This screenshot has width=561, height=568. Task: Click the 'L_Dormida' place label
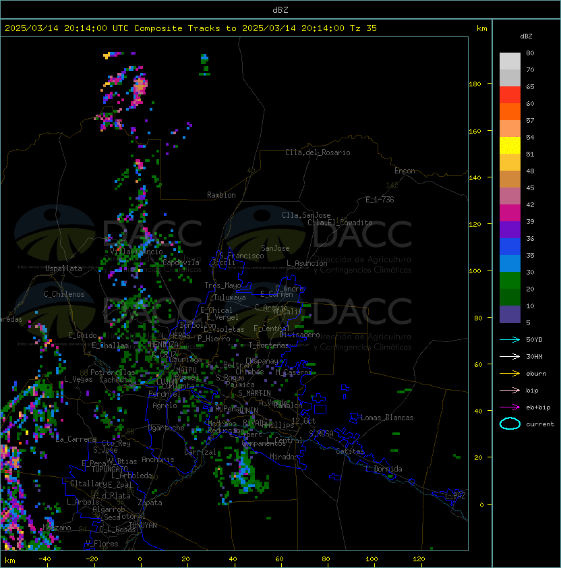(x=384, y=469)
